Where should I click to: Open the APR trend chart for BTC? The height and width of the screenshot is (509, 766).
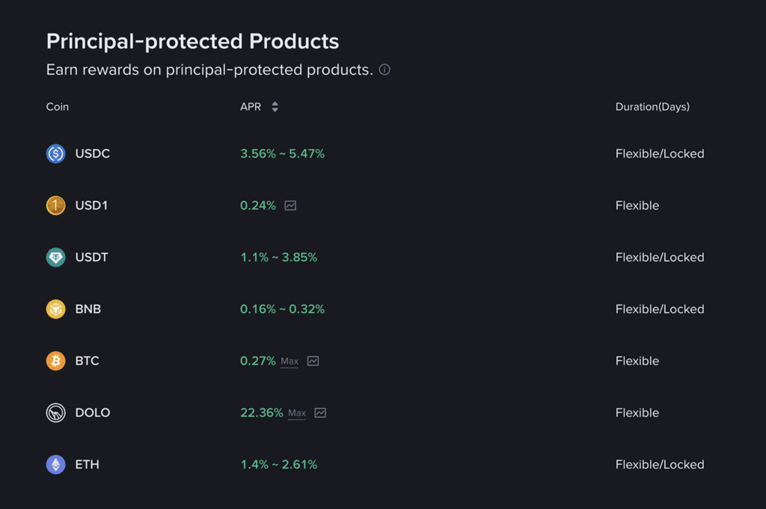pyautogui.click(x=312, y=361)
